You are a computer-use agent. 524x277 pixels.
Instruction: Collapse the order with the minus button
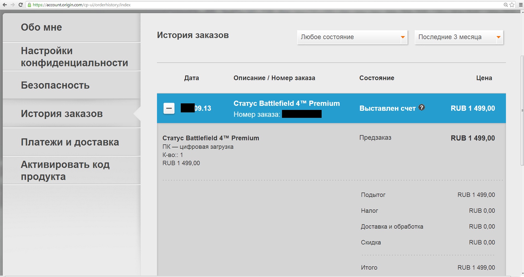pos(169,108)
